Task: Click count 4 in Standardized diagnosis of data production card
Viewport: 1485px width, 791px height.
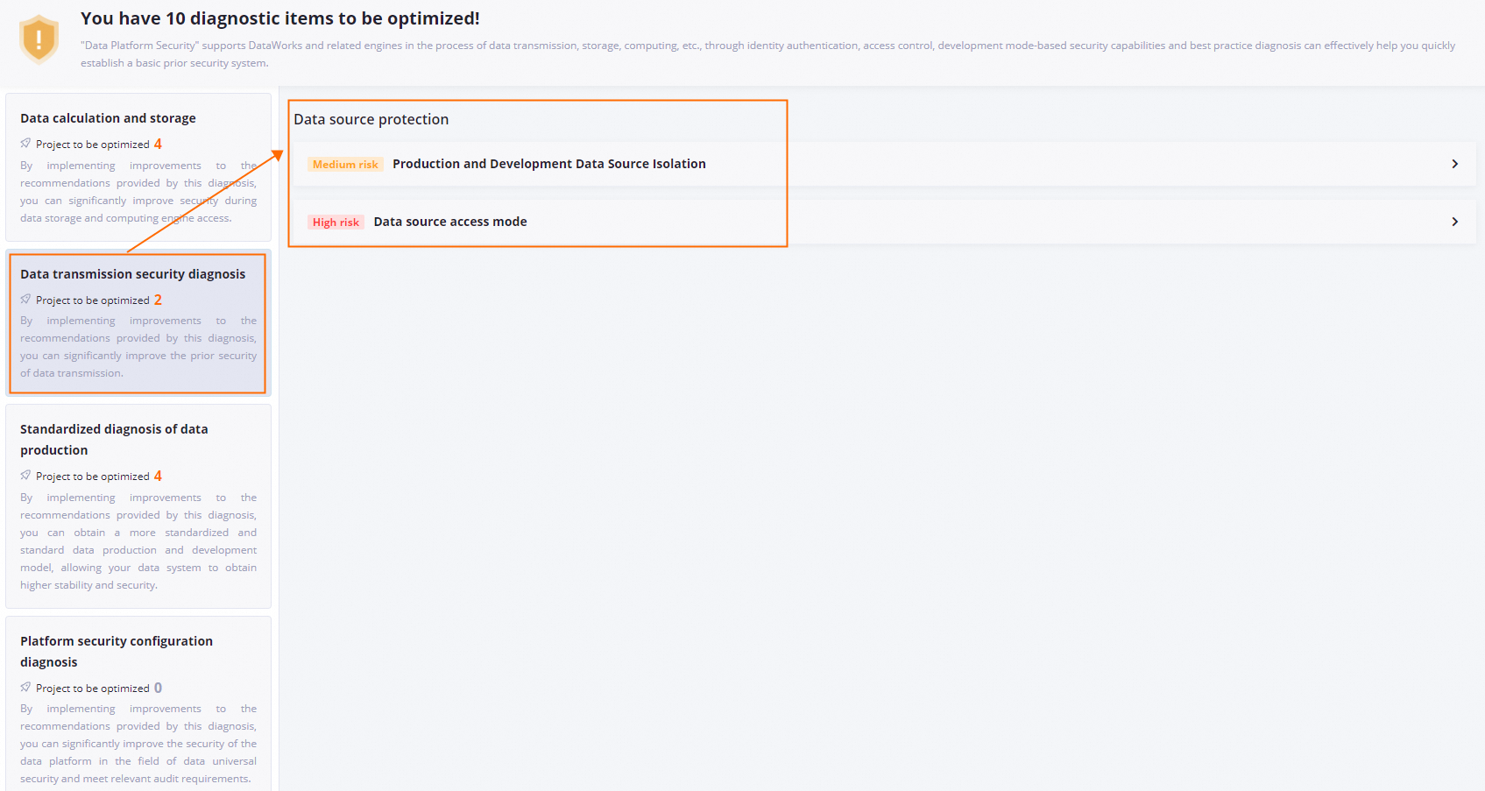Action: click(x=158, y=476)
